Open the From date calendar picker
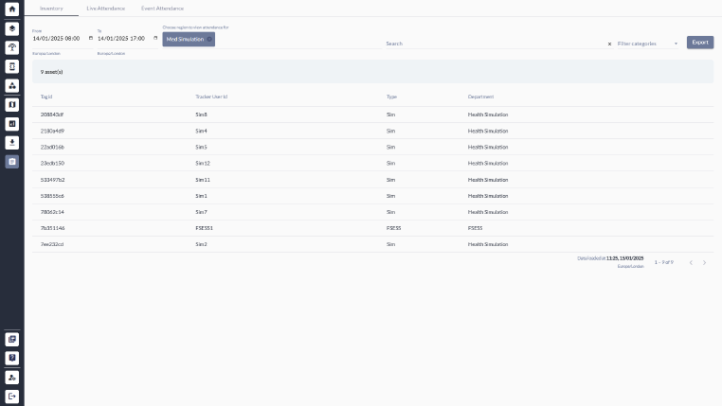 click(91, 39)
